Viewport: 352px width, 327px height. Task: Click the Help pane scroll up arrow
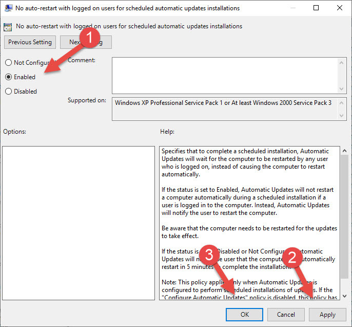pos(345,151)
